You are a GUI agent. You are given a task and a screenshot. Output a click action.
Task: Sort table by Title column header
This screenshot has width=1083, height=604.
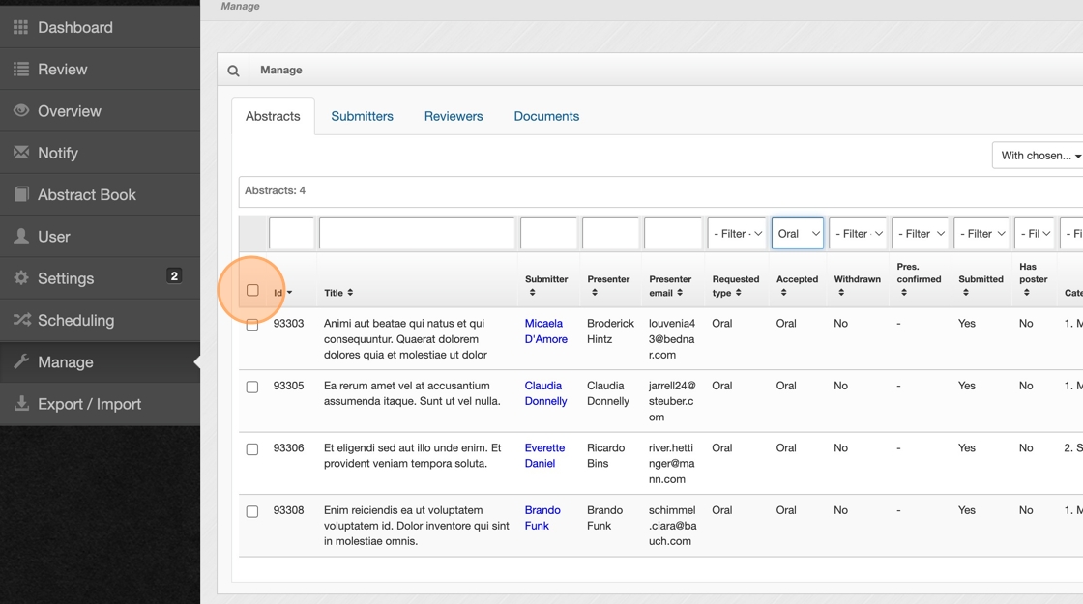tap(338, 293)
